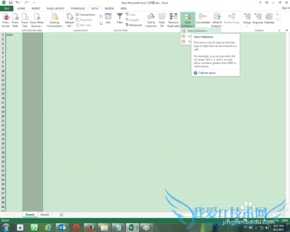Viewport: 290px width, 232px height.
Task: Open Outlook from taskbar
Action: click(x=62, y=227)
